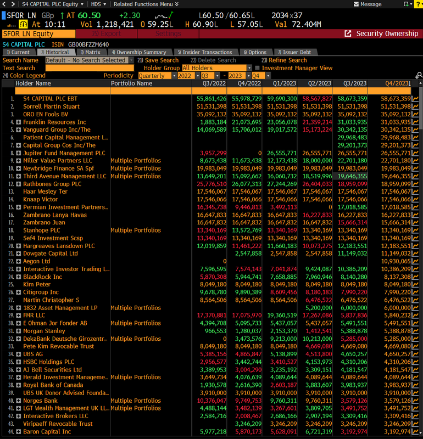Image resolution: width=423 pixels, height=439 pixels.
Task: Open chart icon for Morgan Stanley row
Action: [415, 331]
